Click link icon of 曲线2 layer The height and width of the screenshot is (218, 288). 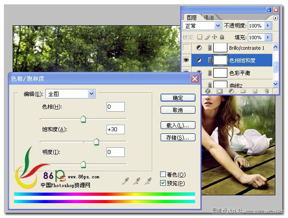[x=209, y=85]
